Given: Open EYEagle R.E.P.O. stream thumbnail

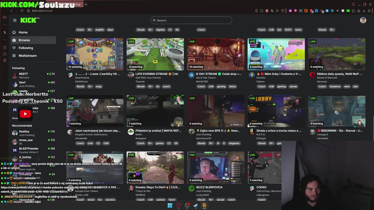Looking at the screenshot, I should (x=276, y=111).
